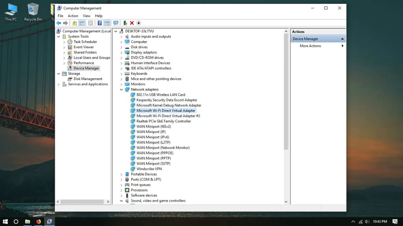The width and height of the screenshot is (403, 226).
Task: Click the Scan for hardware changes icon
Action: 116,23
